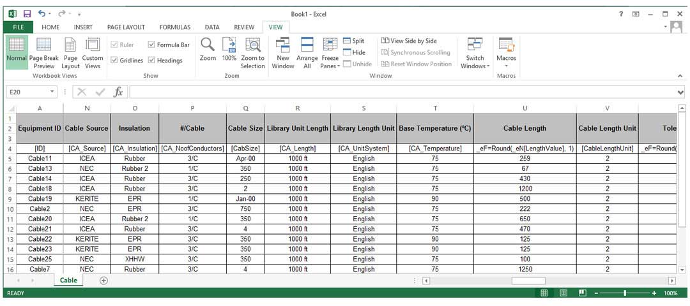
Task: Add a new sheet with the plus button
Action: click(103, 280)
